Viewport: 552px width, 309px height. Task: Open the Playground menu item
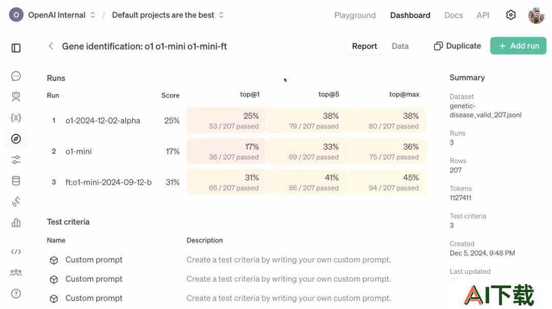(355, 15)
